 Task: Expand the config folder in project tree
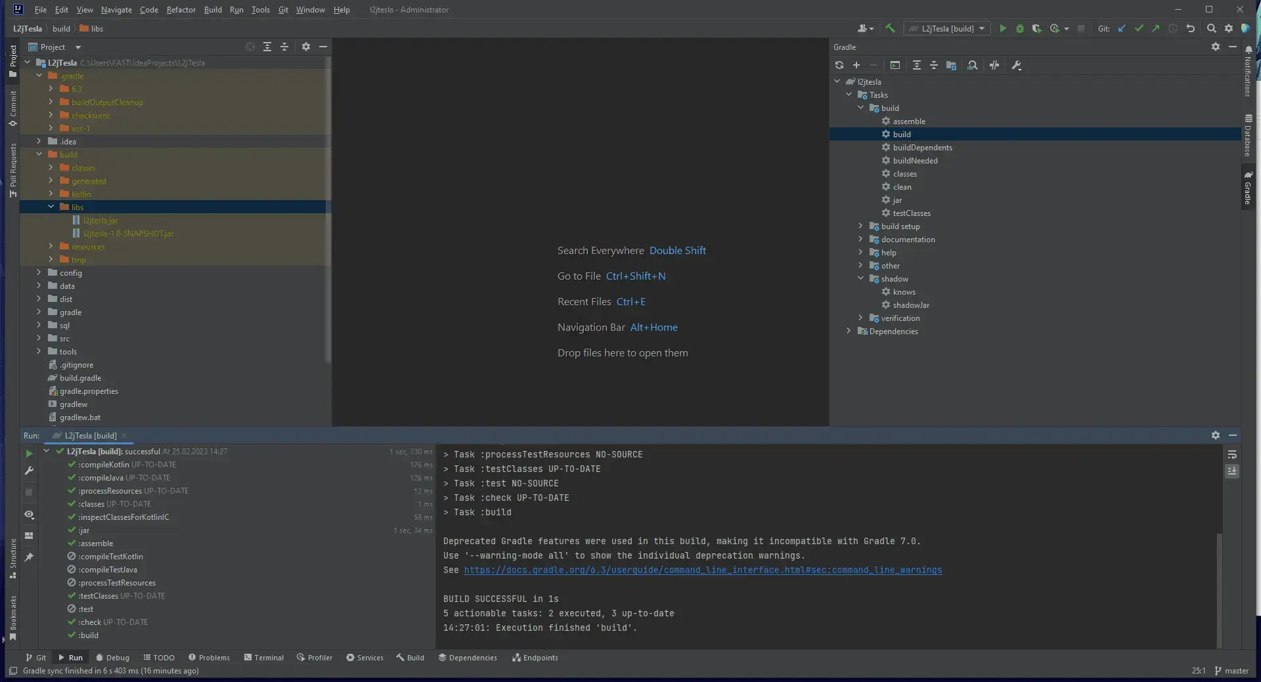click(x=39, y=272)
